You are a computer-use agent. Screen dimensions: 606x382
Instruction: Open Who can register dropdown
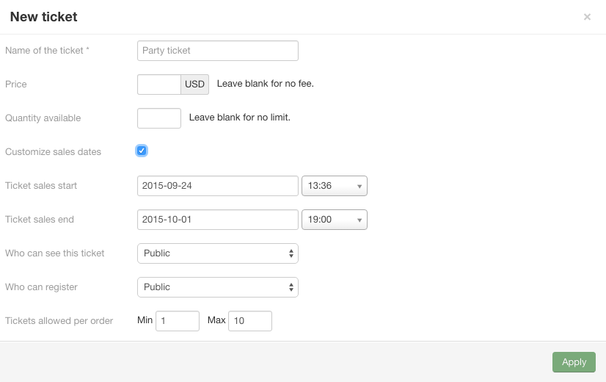coord(218,287)
